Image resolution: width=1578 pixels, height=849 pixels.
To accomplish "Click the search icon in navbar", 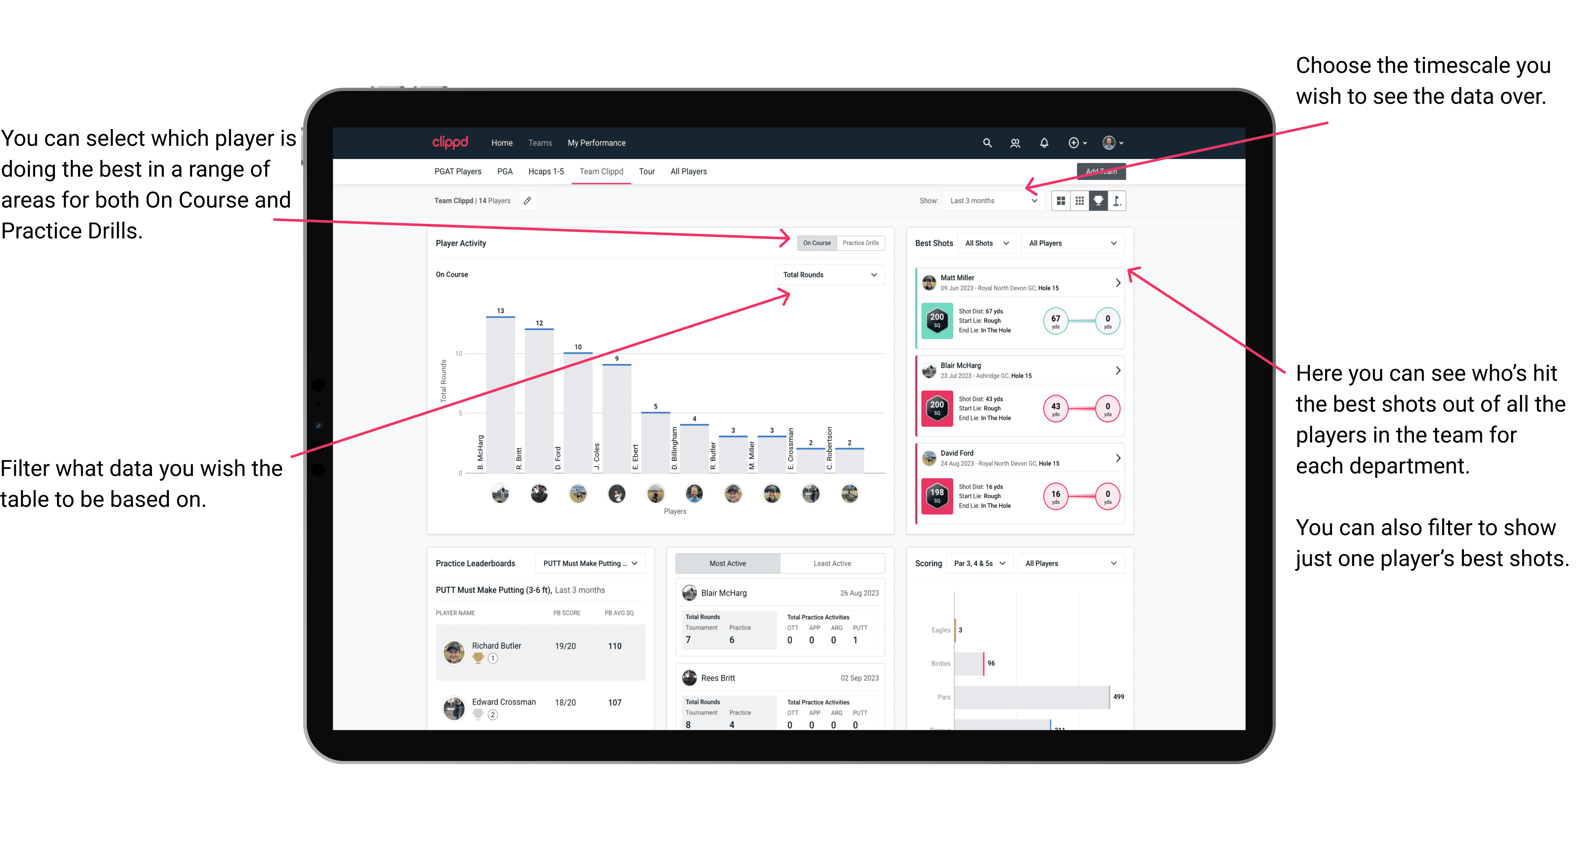I will tap(988, 143).
